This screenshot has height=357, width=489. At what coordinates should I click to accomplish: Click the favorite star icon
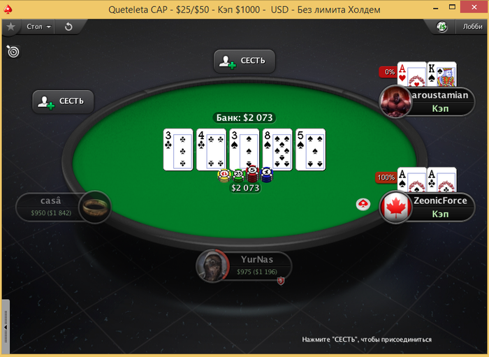11,27
